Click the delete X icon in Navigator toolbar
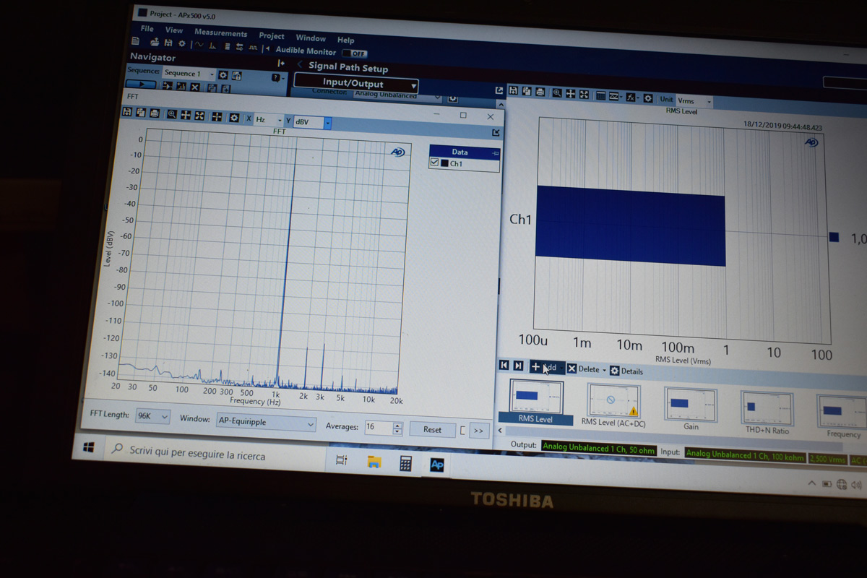The height and width of the screenshot is (578, 867). coord(194,87)
